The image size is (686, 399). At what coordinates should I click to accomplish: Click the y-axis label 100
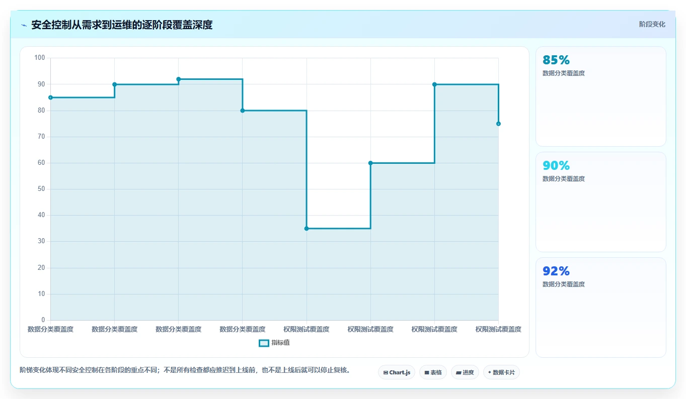[x=40, y=58]
